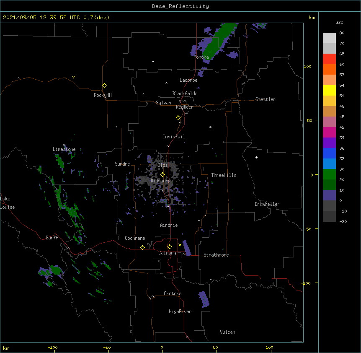Click the asterisk marker above Limestone label
This screenshot has width=361, height=353.
click(x=64, y=145)
